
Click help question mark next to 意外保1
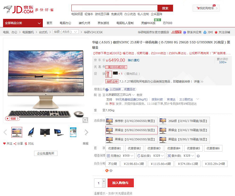198,156
